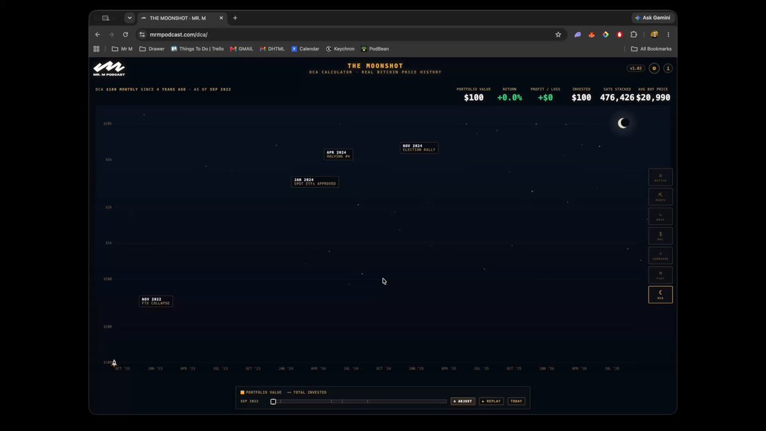766x431 pixels.
Task: Open the GMAIL bookmark
Action: point(242,49)
